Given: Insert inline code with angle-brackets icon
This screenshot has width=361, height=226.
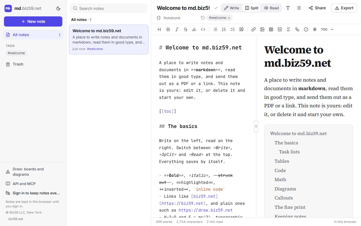Looking at the screenshot, I should 203,29.
